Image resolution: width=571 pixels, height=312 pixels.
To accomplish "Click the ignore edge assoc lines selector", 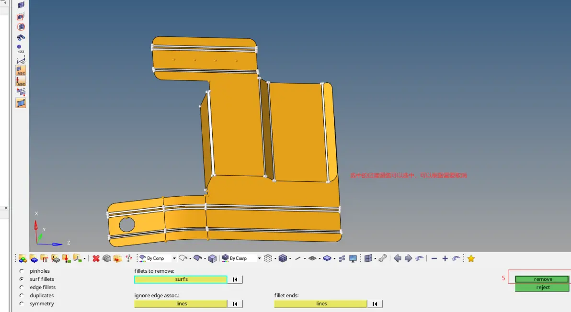I will coord(181,304).
